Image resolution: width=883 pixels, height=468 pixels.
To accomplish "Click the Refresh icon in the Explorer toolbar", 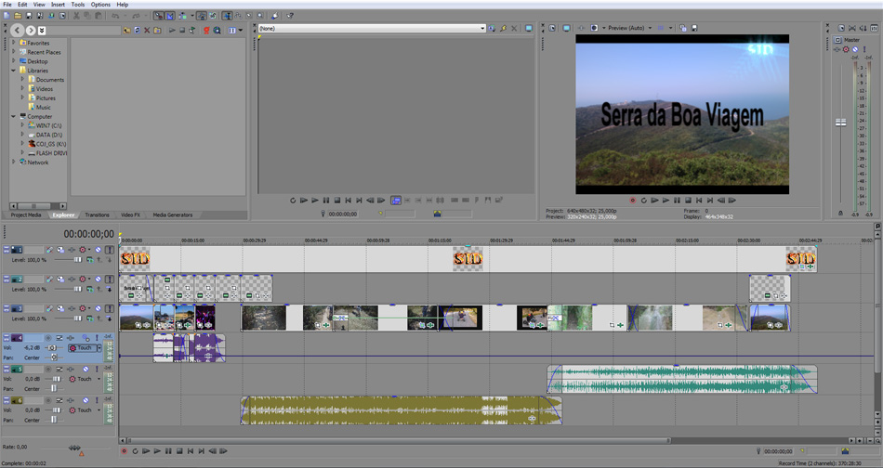I will tap(136, 31).
